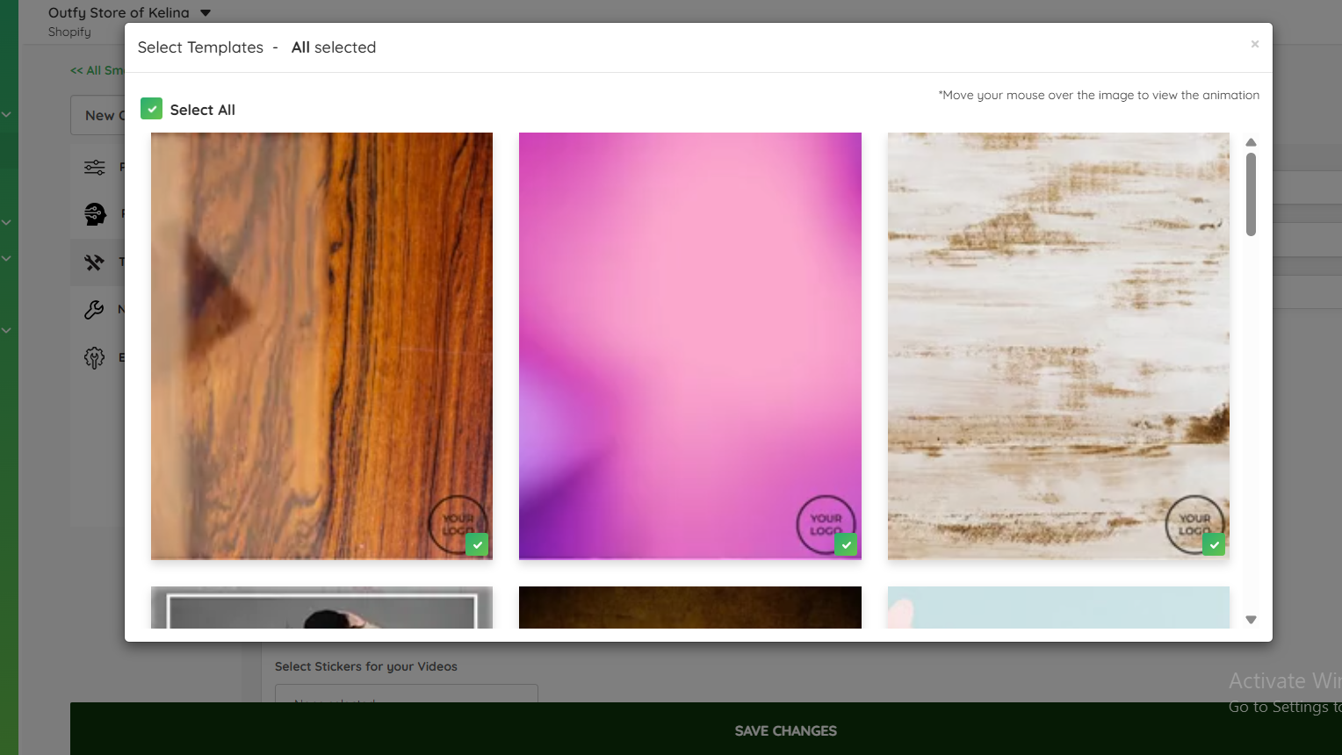
Task: Click the scrollbar up arrow in templates list
Action: coord(1251,142)
